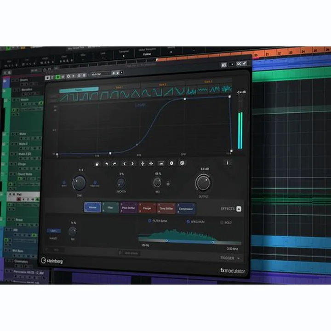Click the pen icon beside QC button
Screen dimensions: 331x331
(x=244, y=63)
